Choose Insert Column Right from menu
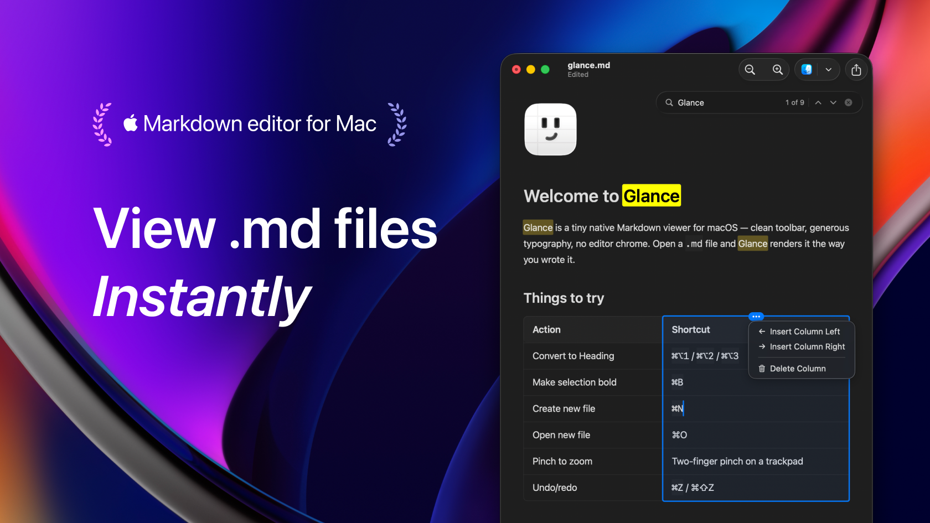 (x=802, y=346)
